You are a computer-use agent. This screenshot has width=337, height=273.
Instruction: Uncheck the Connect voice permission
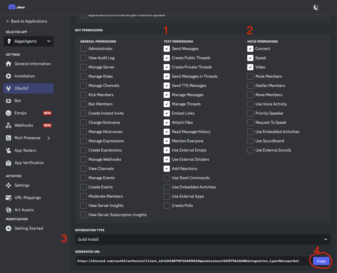pos(250,49)
